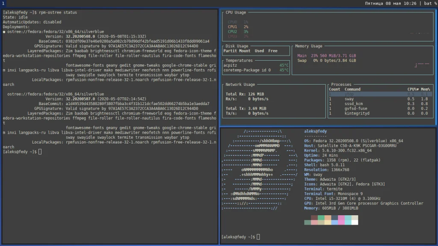Select the kintegrityd process row
This screenshot has width=438, height=246.
pyautogui.click(x=380, y=113)
